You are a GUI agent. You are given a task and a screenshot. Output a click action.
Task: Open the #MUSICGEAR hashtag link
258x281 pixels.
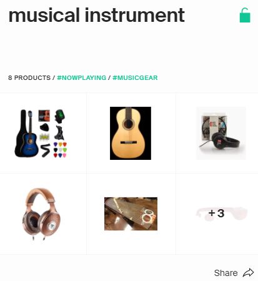pos(135,77)
